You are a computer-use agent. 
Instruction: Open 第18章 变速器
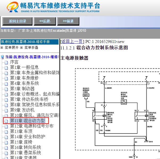(x=23, y=157)
